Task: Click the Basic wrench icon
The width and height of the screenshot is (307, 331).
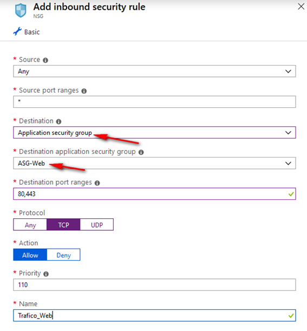Action: tap(17, 31)
